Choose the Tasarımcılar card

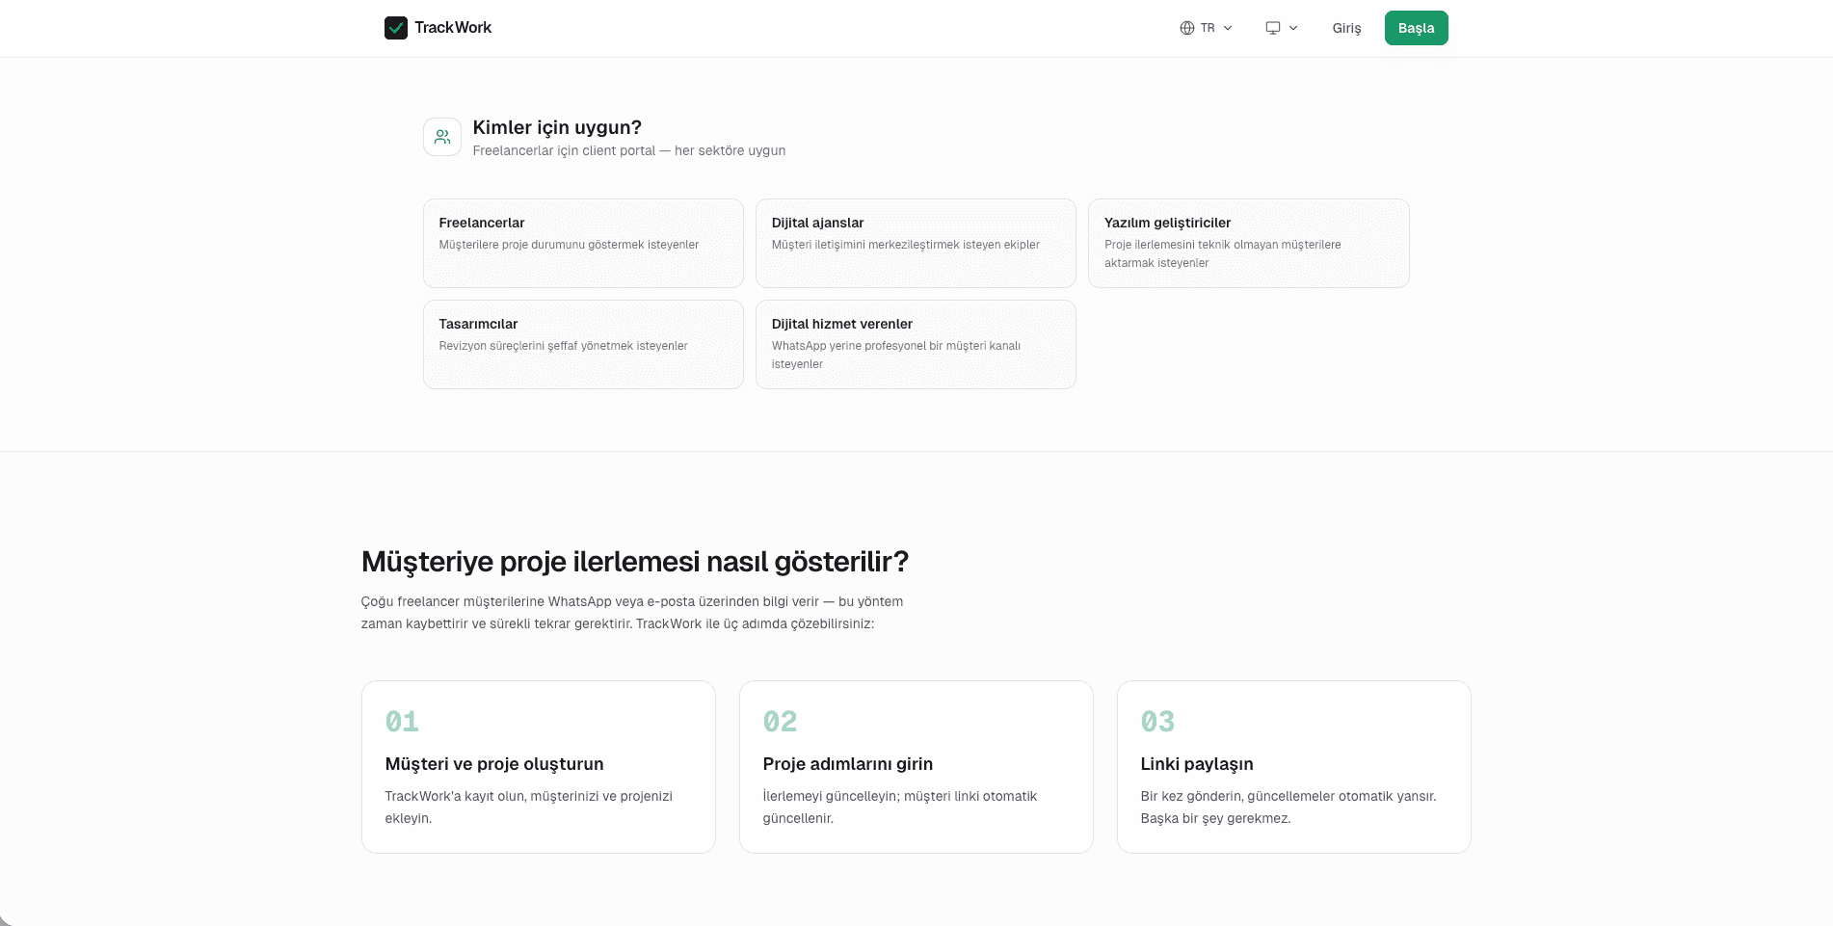(583, 344)
